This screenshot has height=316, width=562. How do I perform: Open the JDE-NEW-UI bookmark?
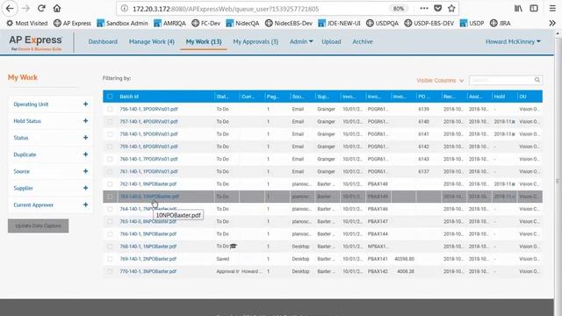[x=339, y=24]
